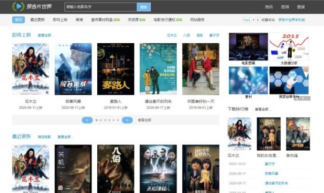Screen dimensions: 324x193
Task: Select the green active carousel dot
Action: click(97, 120)
